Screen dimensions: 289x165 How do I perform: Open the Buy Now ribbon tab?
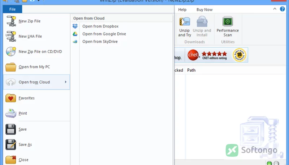204,10
